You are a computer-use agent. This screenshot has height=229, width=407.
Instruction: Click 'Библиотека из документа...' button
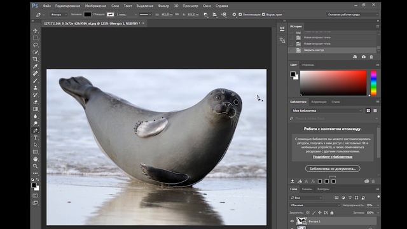click(x=333, y=169)
